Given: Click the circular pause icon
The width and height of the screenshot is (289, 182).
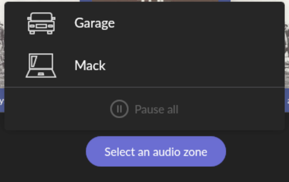Looking at the screenshot, I should [119, 109].
